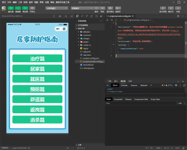Switch to the Console tab
Image resolution: width=187 pixels, height=150 pixels.
coord(124,85)
